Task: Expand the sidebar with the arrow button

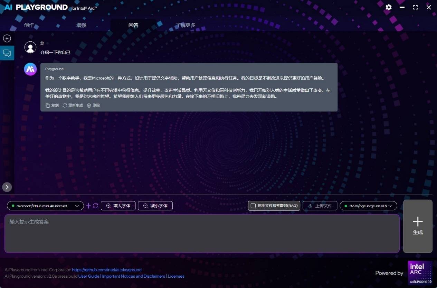Action: (7, 187)
